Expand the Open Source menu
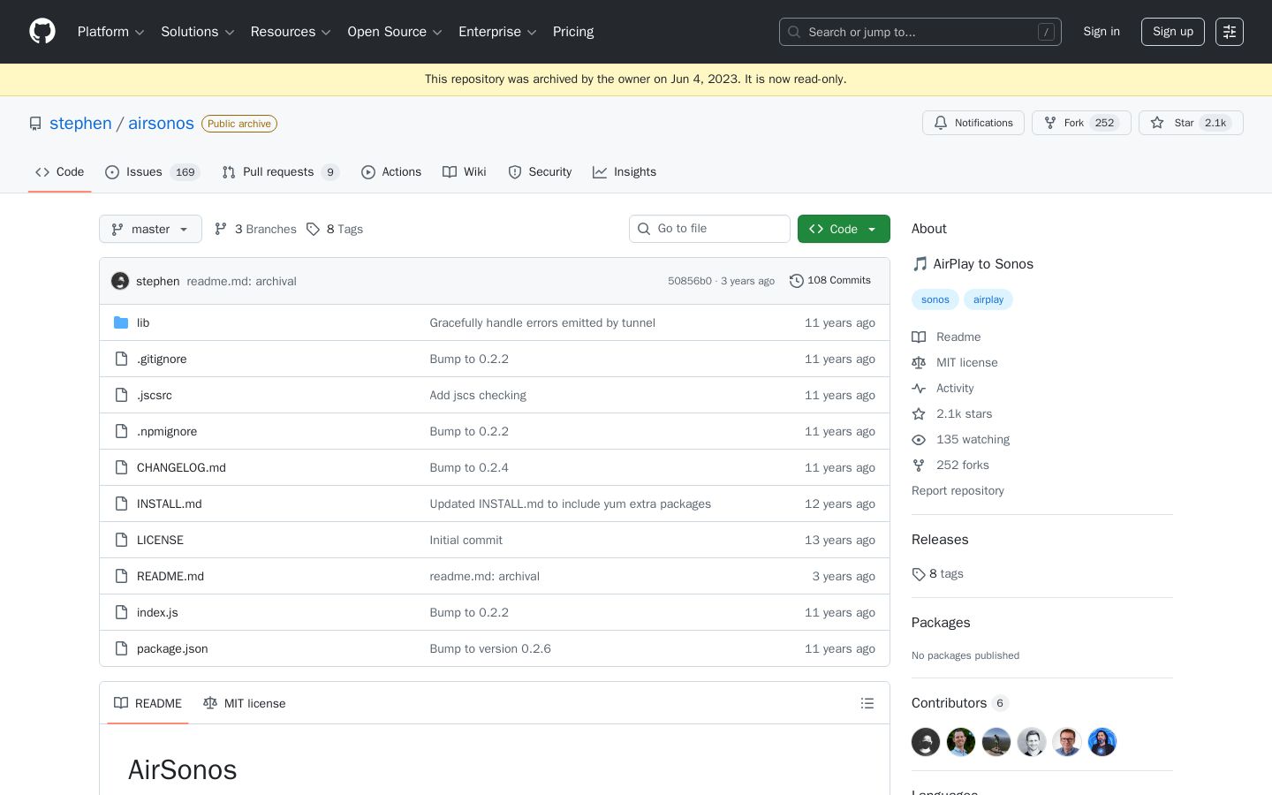Viewport: 1272px width, 795px height. (395, 32)
